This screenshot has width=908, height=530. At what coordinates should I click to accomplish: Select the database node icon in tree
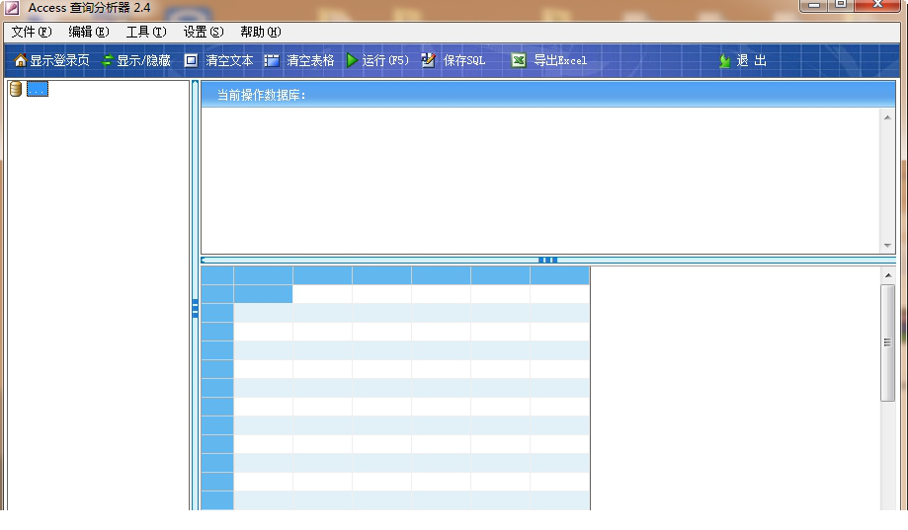(16, 90)
